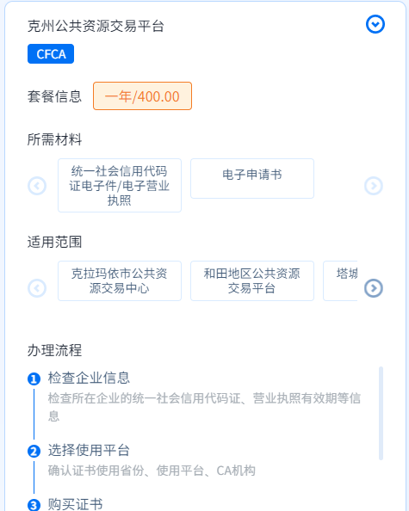Select 克拉玛依市公共资源交易中心 scope card

[x=120, y=280]
